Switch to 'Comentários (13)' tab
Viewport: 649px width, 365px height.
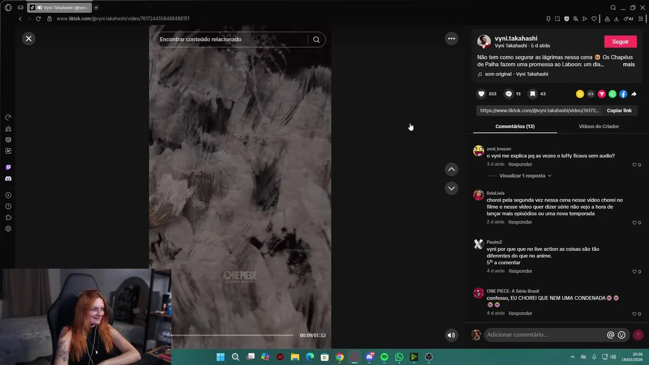coord(515,126)
